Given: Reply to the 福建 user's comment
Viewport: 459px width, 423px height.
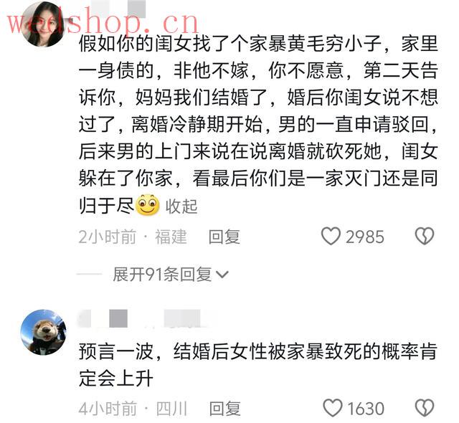Looking at the screenshot, I should click(x=224, y=237).
